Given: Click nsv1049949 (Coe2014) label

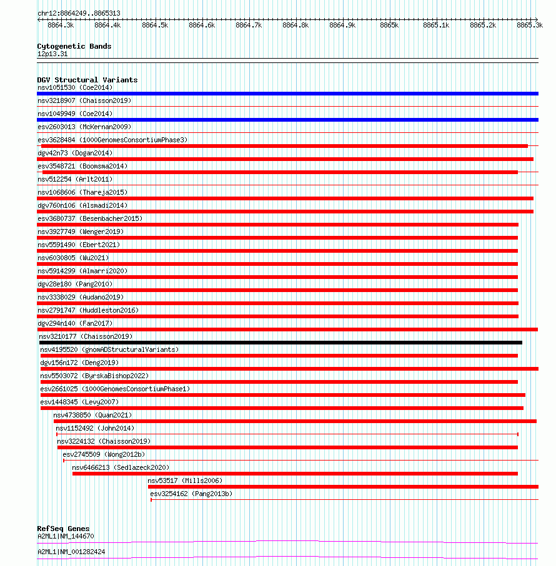Looking at the screenshot, I should [75, 114].
